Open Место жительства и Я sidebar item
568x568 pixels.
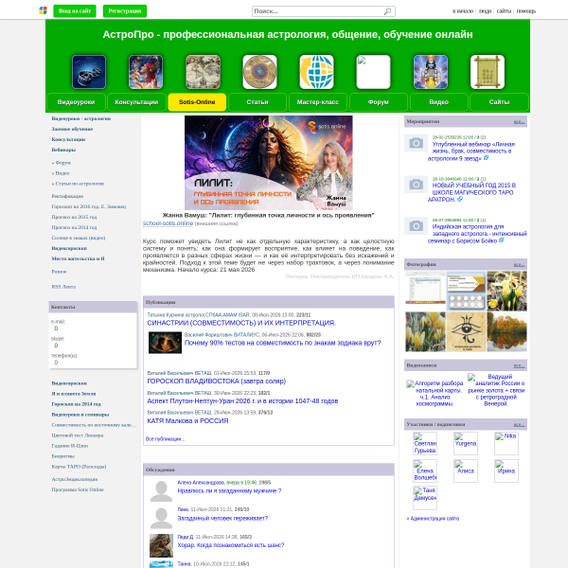coord(78,258)
